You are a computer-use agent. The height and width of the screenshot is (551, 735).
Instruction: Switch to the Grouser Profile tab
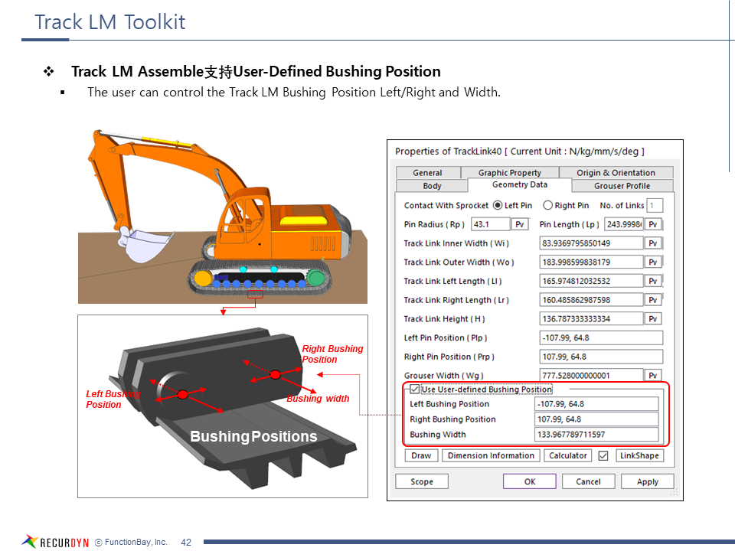tap(622, 186)
